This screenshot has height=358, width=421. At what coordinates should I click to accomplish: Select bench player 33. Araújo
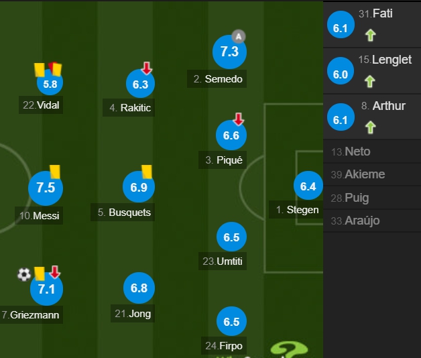coord(372,221)
